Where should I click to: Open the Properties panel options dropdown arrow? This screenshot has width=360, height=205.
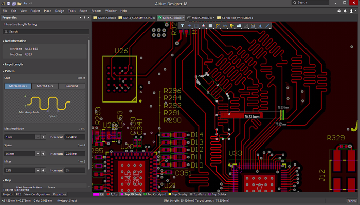(80, 17)
